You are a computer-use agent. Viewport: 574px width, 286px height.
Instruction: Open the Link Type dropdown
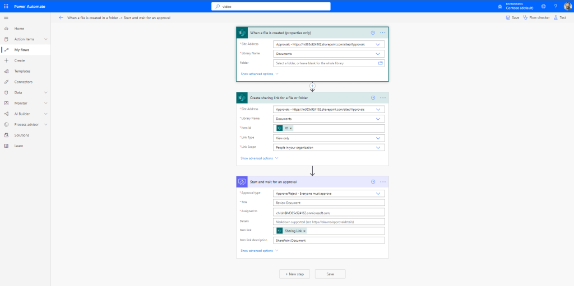[329, 138]
